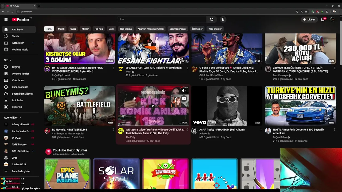Open options for A$AP Rocky PHANTOM video
This screenshot has width=342, height=192.
pyautogui.click(x=261, y=130)
